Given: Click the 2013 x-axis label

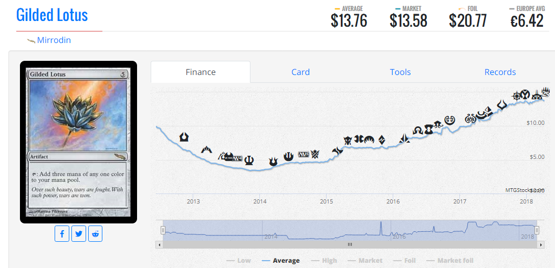Looking at the screenshot, I should click(193, 202).
